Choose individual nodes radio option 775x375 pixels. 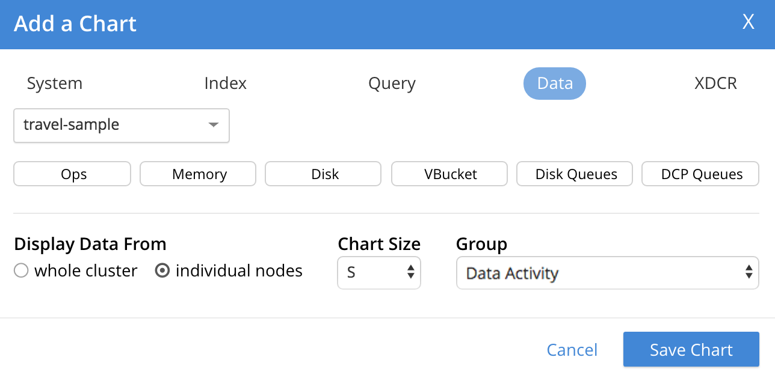point(162,271)
